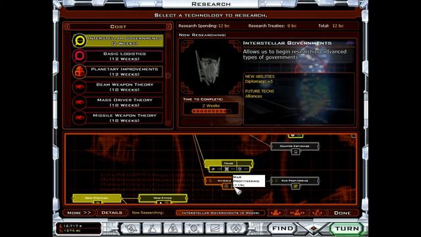
Task: Click the treasury 1275 bc readout
Action: (x=72, y=230)
